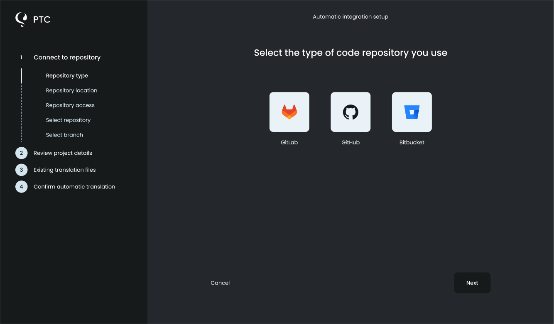Image resolution: width=554 pixels, height=324 pixels.
Task: Click the step 3 circle badge
Action: (x=22, y=170)
